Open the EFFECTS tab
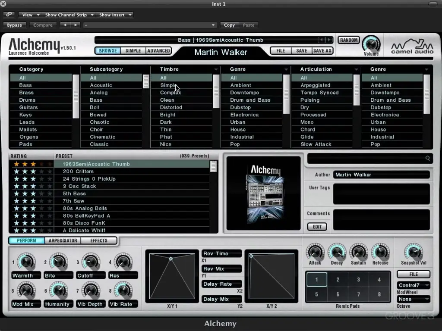The height and width of the screenshot is (331, 442). pos(99,240)
